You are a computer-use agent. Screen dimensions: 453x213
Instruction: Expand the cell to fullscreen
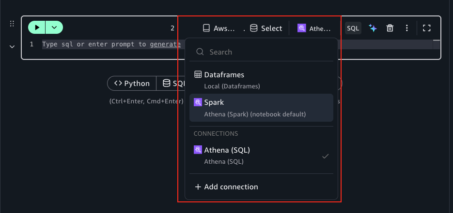tap(427, 28)
